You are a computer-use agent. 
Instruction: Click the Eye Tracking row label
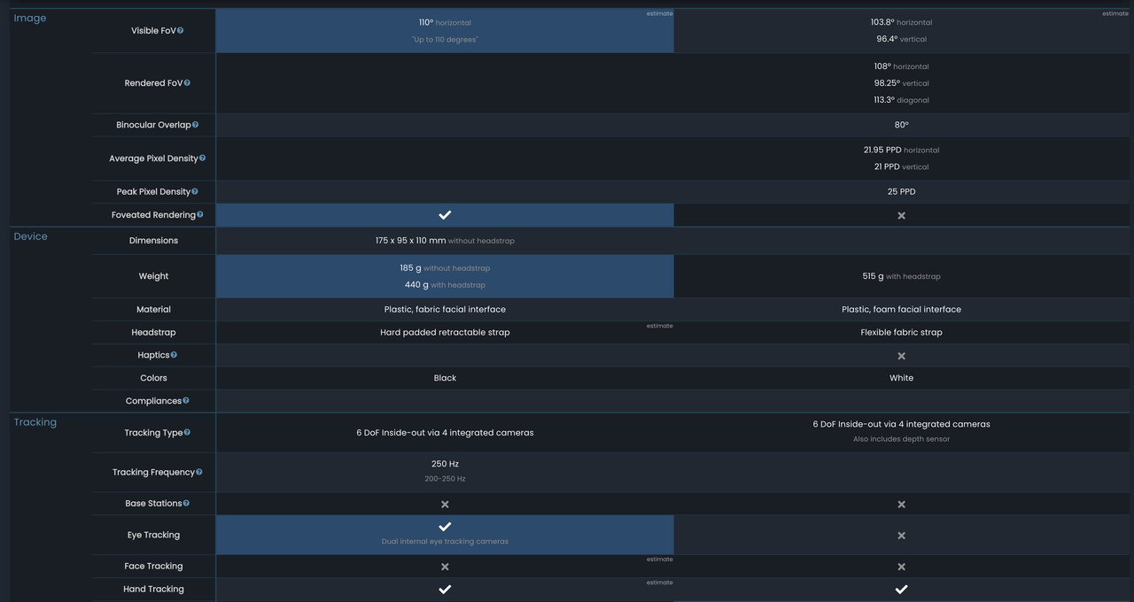click(153, 535)
